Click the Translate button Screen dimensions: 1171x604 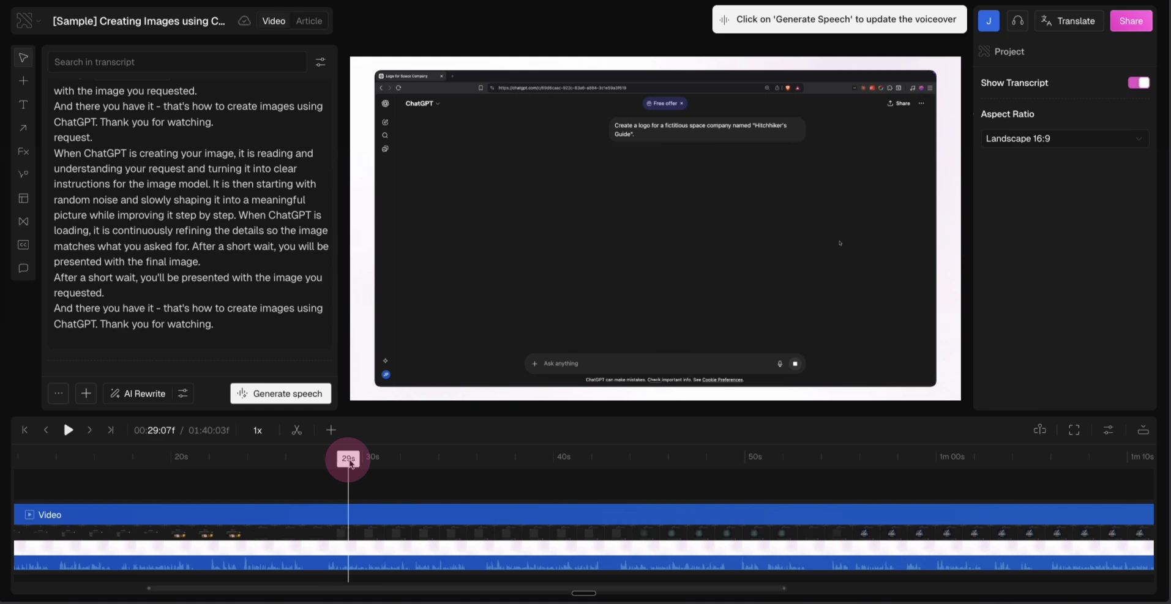click(x=1068, y=21)
